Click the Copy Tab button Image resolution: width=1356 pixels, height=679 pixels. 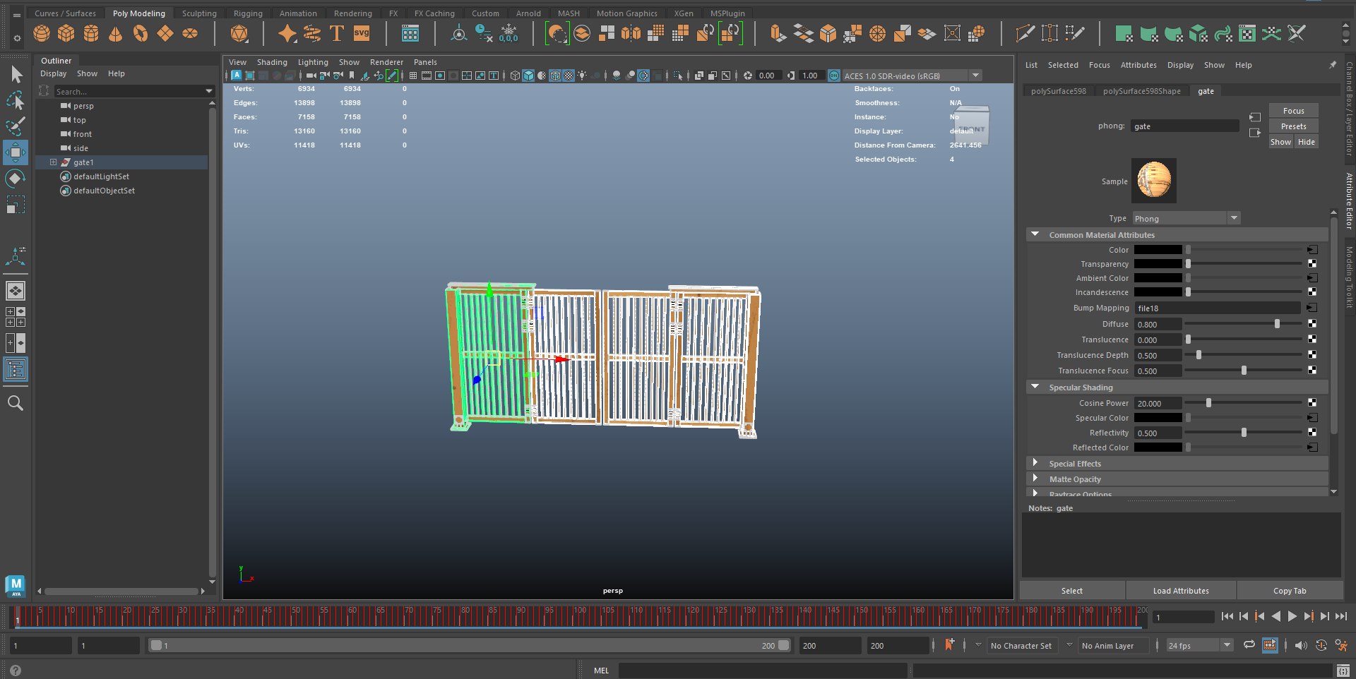coord(1290,591)
